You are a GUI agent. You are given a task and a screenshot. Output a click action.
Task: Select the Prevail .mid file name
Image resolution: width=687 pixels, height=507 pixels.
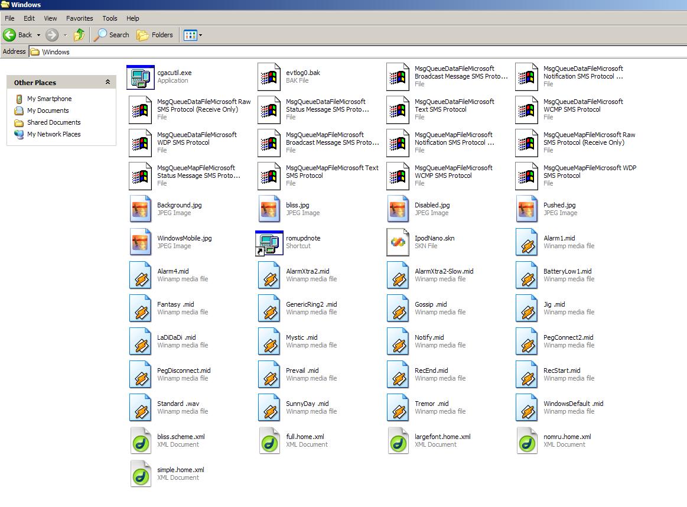[x=302, y=370]
